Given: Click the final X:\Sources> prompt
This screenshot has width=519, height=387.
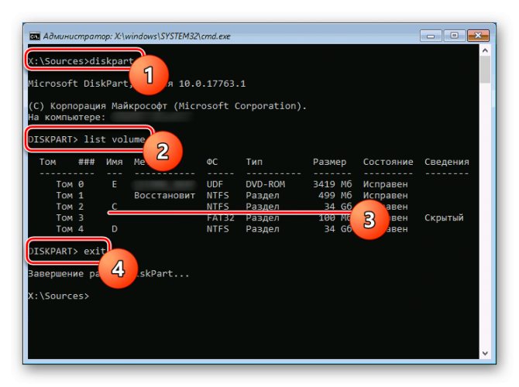Looking at the screenshot, I should (x=58, y=296).
